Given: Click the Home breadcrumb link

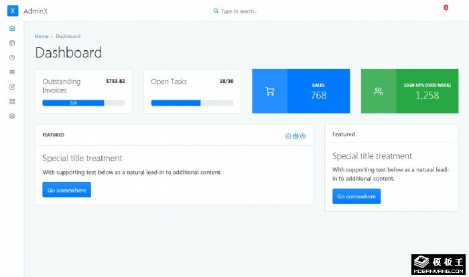Looking at the screenshot, I should click(42, 36).
